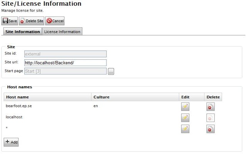Viewport: 246px width, 155px height.
Task: Click the Save button with disk icon
Action: 10,21
